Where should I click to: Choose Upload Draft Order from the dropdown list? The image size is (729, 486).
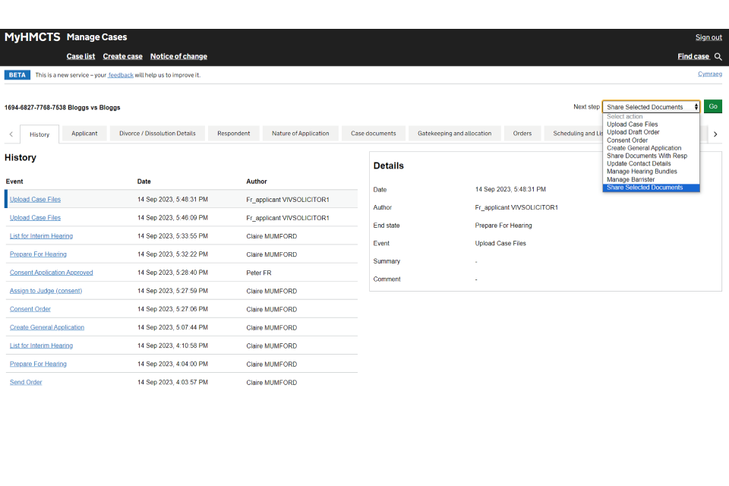point(633,132)
